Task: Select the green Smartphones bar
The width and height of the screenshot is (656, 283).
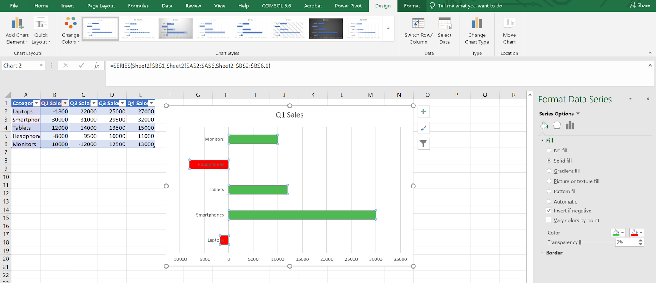Action: point(302,215)
